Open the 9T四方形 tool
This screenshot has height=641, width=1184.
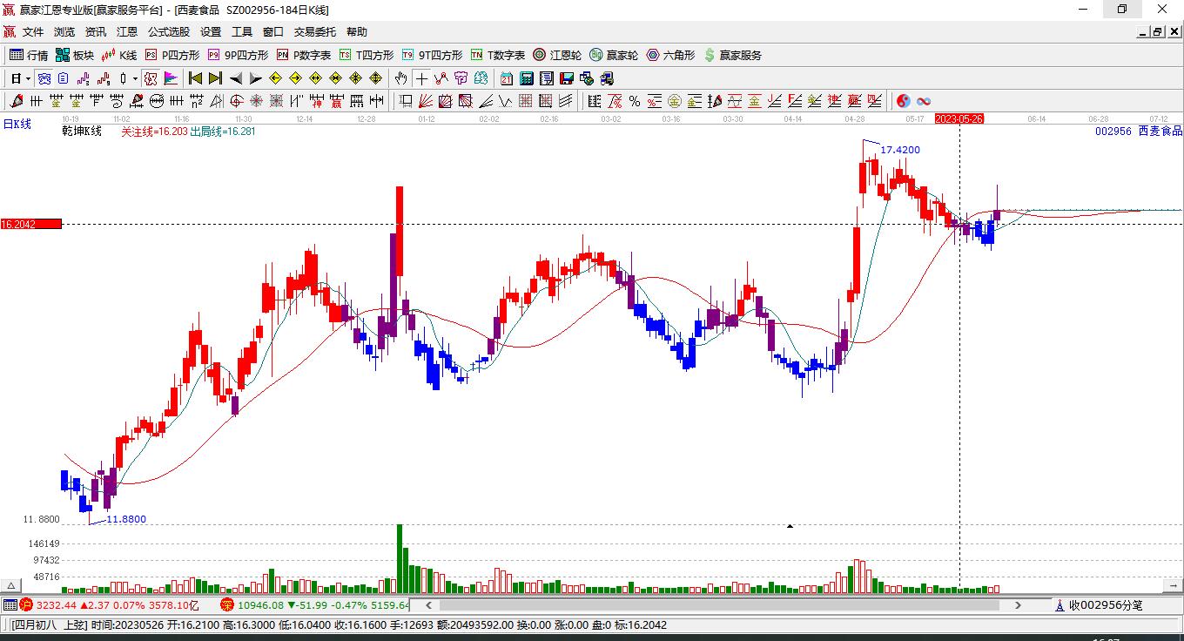(432, 55)
